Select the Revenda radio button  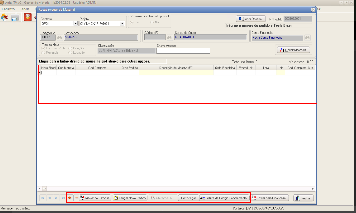click(x=44, y=52)
